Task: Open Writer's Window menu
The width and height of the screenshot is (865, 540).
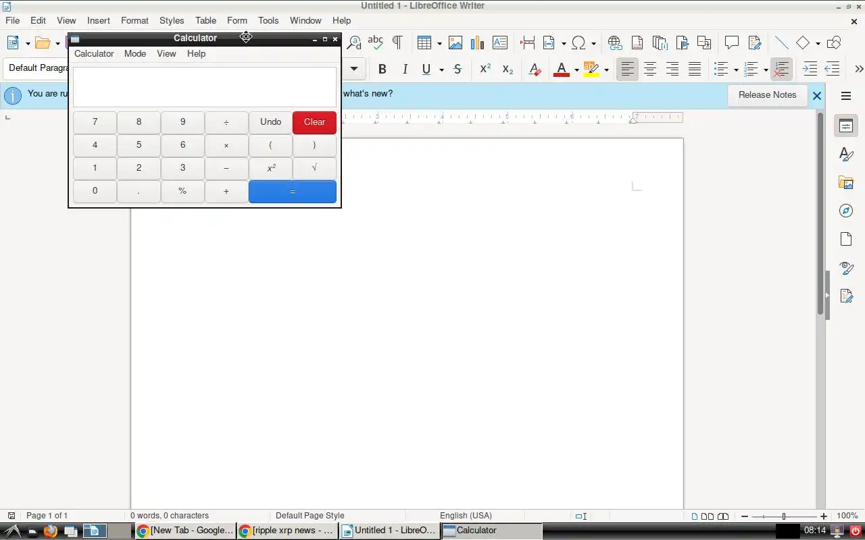Action: tap(305, 20)
